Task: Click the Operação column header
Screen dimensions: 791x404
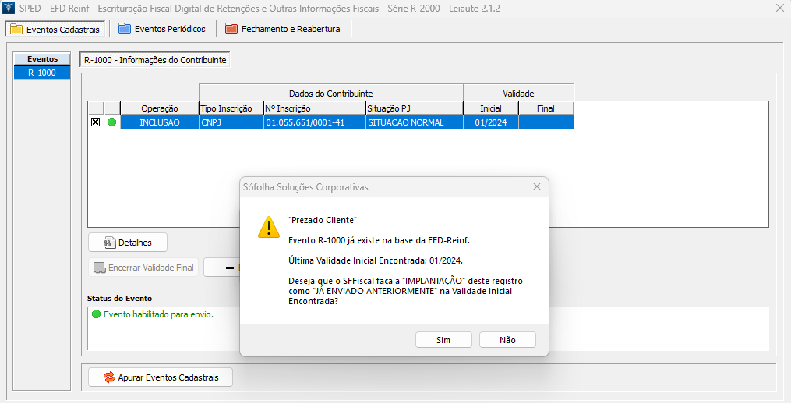Action: point(160,108)
